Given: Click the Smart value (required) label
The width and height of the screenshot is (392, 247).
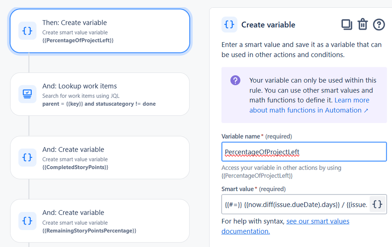Looking at the screenshot, I should 253,189.
